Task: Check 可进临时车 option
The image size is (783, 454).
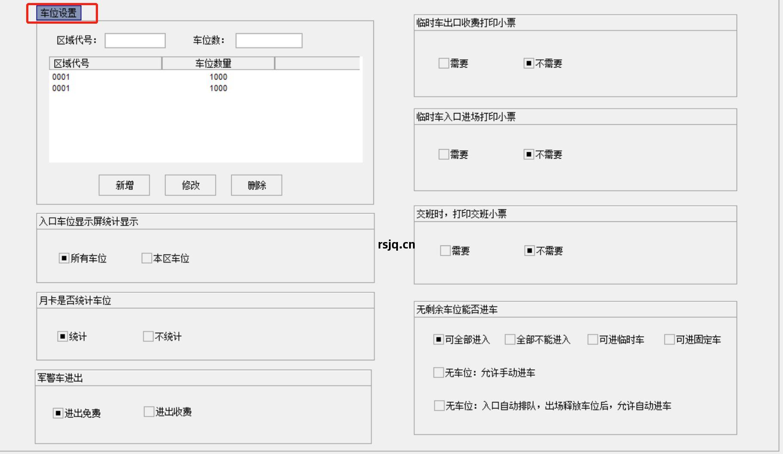Action: (592, 339)
